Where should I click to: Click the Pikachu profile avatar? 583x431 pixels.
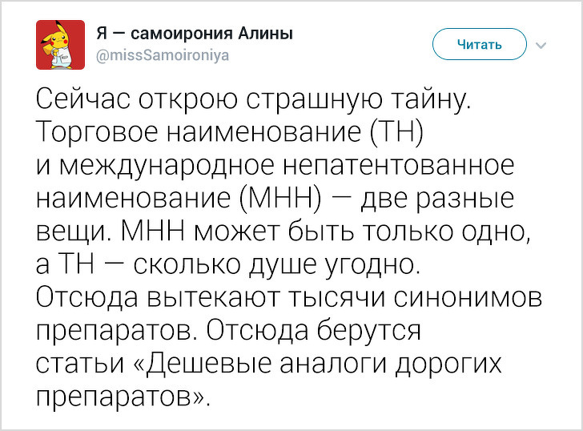54,45
